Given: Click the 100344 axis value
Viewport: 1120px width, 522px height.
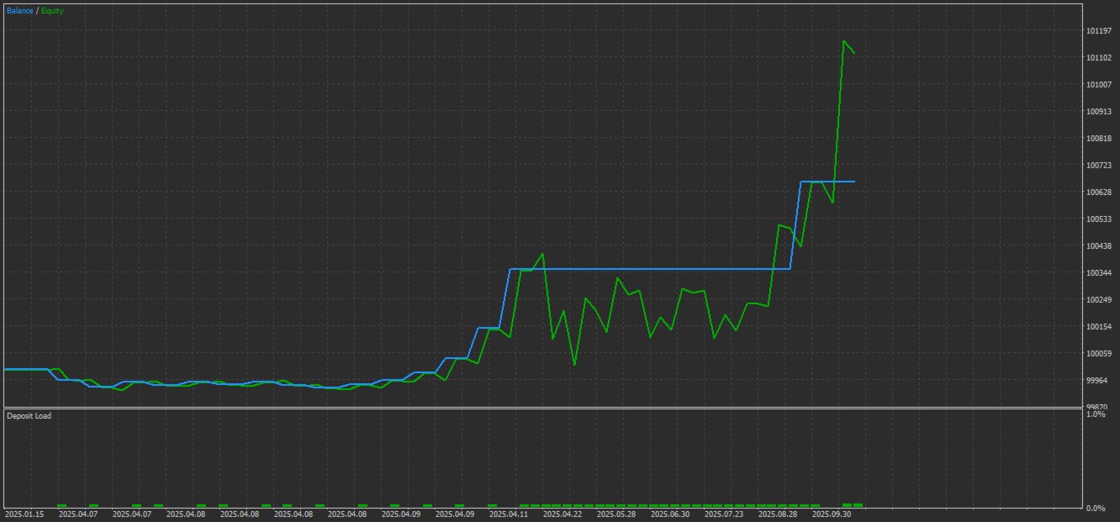Looking at the screenshot, I should click(x=1099, y=273).
